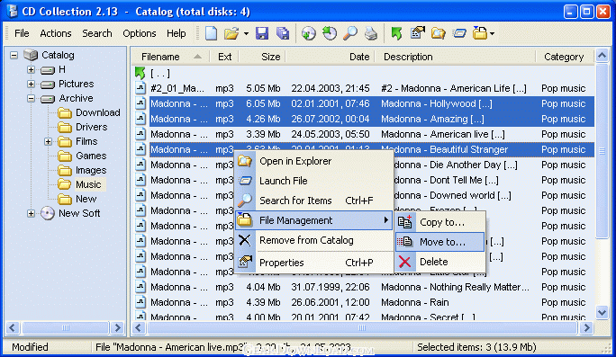The height and width of the screenshot is (357, 616).
Task: Choose Open in Explorer from context menu
Action: click(x=314, y=161)
